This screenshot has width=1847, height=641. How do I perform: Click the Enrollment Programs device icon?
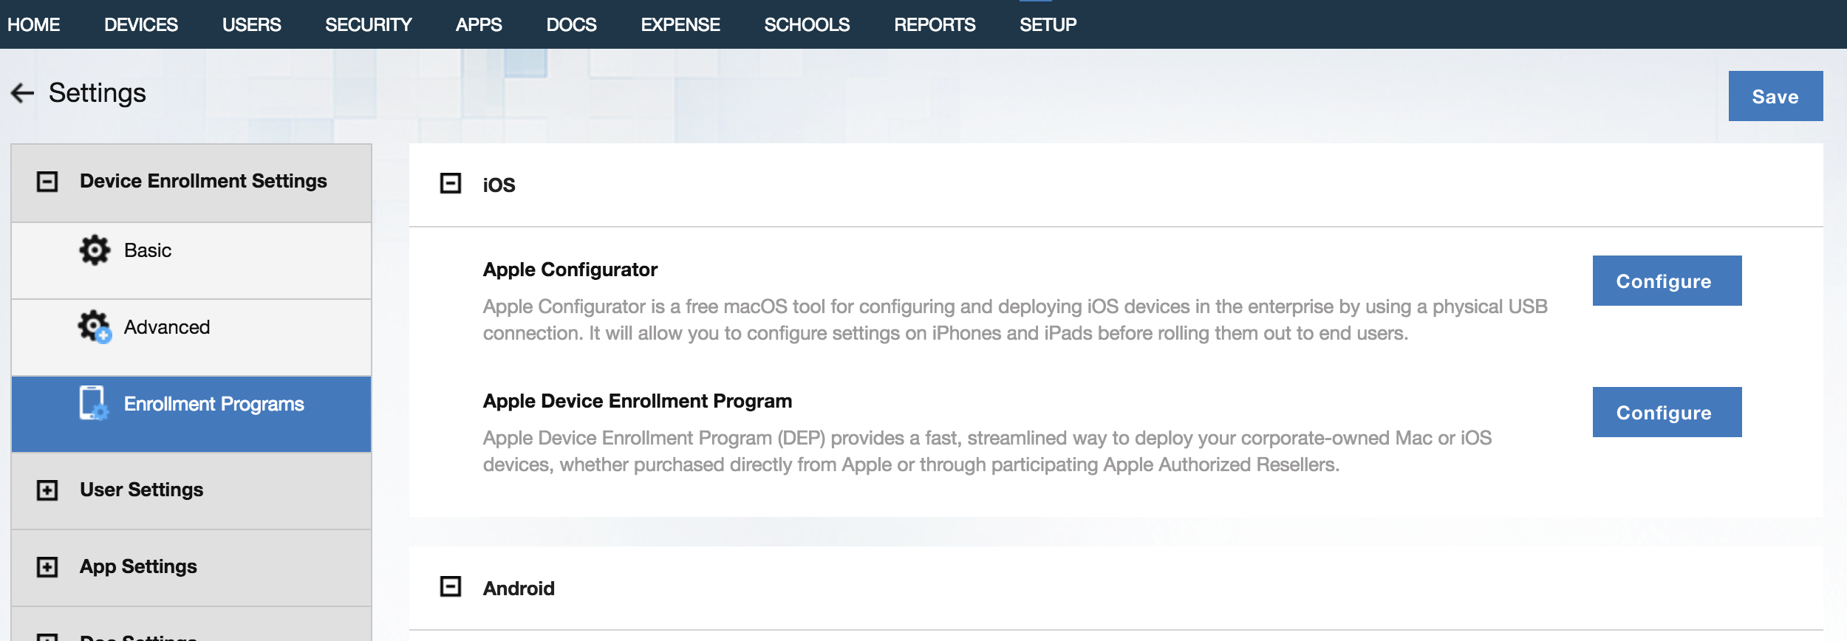point(94,403)
